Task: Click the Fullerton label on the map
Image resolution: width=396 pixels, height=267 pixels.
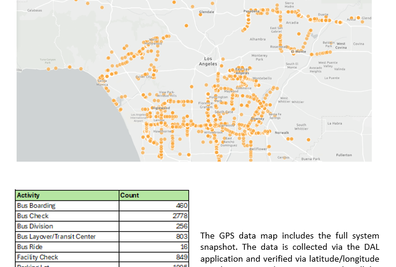Action: pos(344,155)
